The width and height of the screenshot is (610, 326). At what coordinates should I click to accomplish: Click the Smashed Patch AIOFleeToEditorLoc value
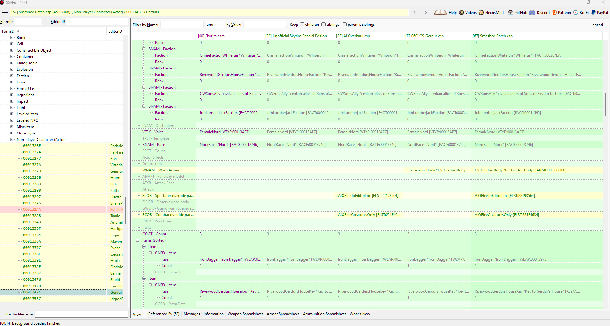click(x=505, y=196)
